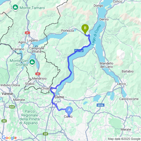
Task: Click the Varese city label
Action: coord(7,94)
